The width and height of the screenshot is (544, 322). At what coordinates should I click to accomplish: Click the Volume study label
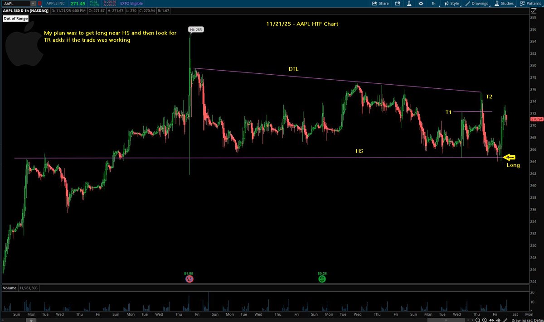10,288
